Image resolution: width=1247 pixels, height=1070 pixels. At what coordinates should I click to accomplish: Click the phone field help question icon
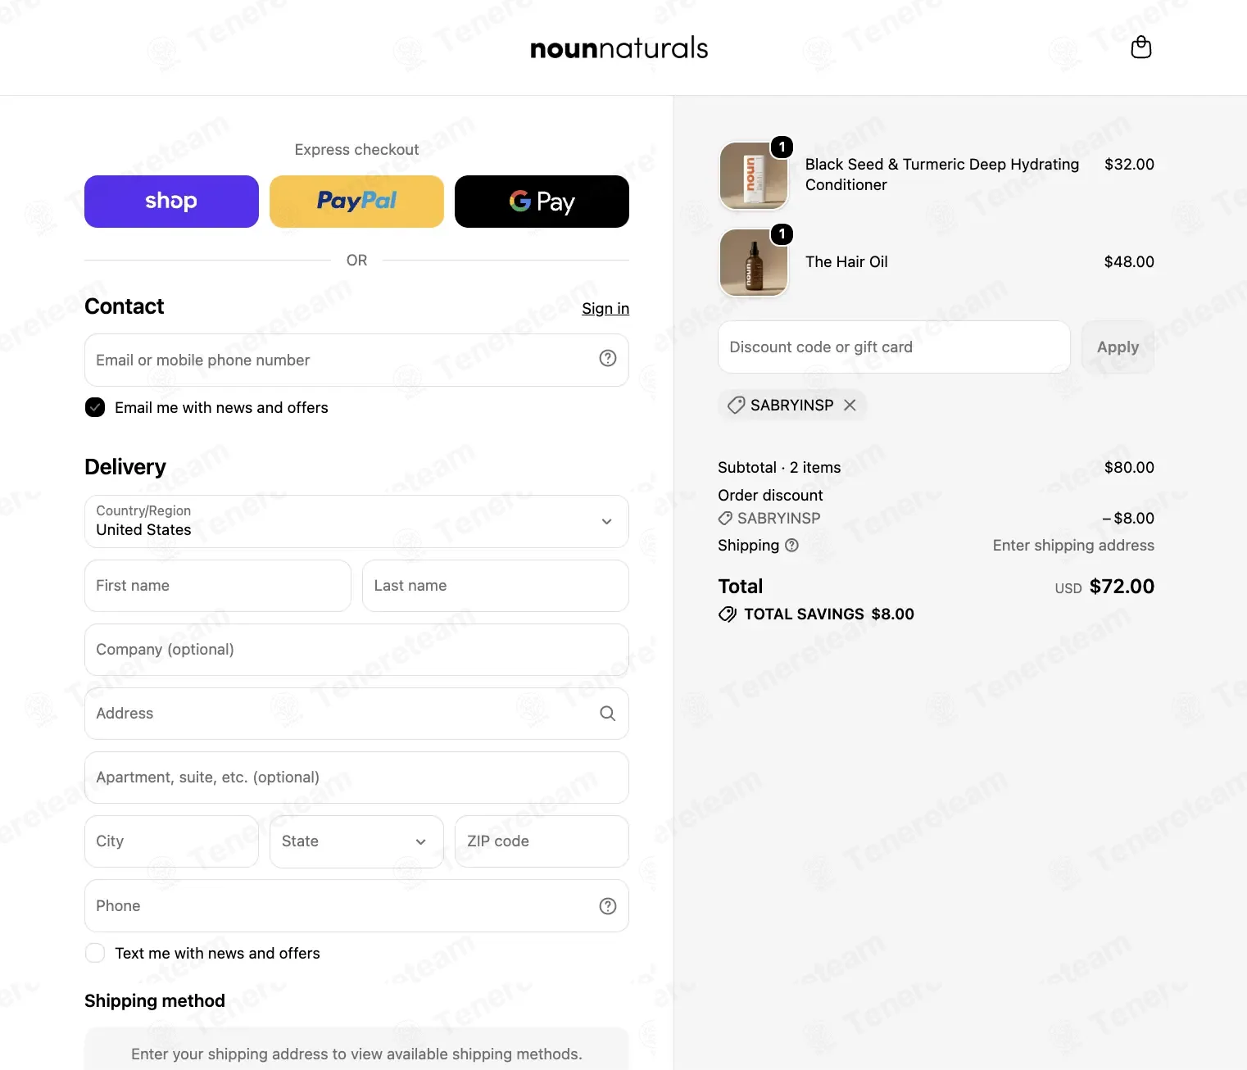coord(607,905)
